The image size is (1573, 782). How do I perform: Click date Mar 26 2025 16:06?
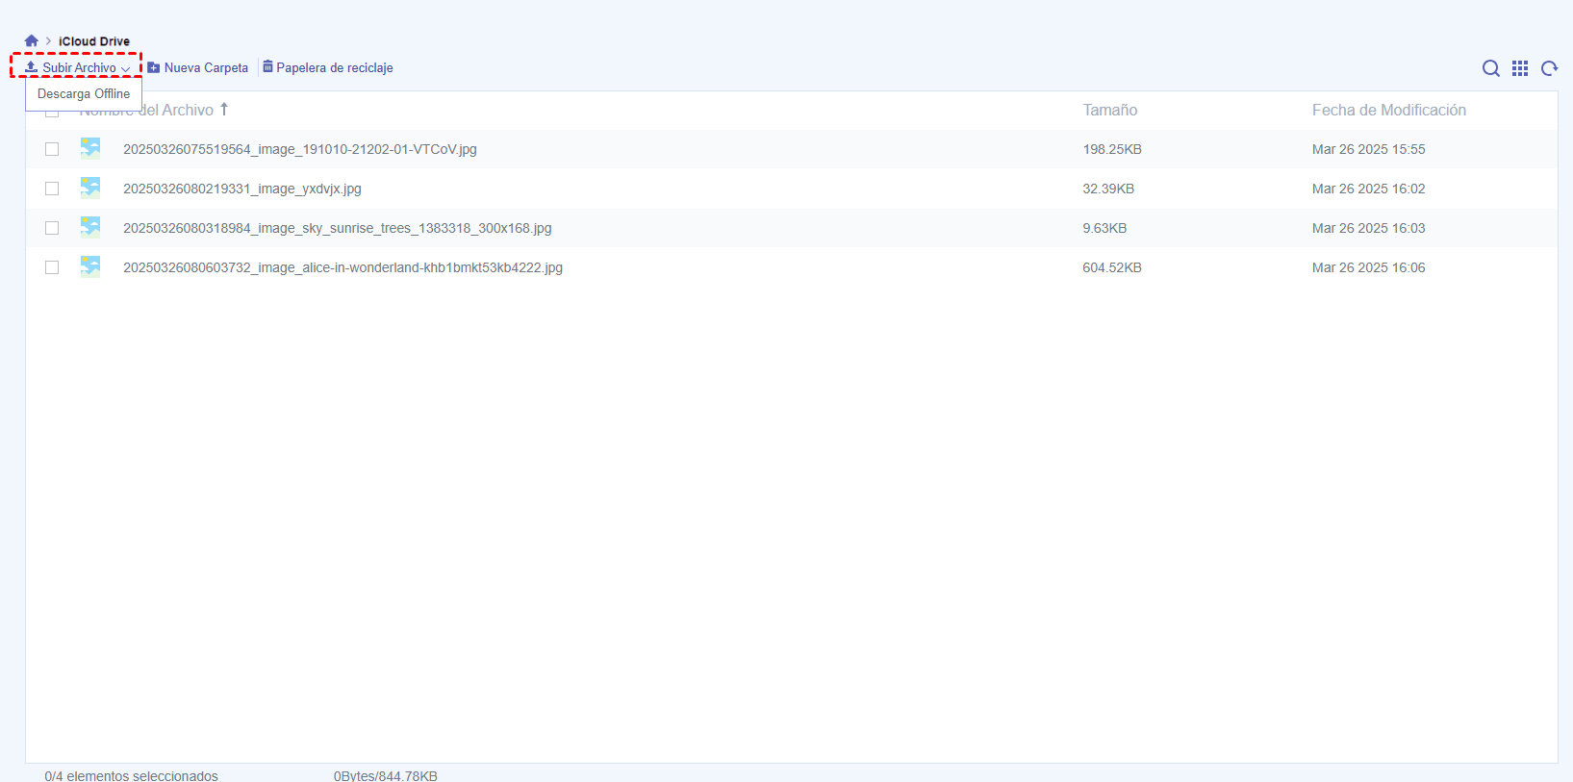[1369, 267]
